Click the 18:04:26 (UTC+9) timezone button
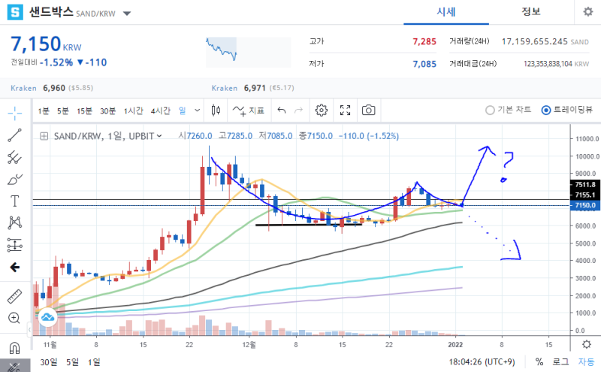Viewport: 601px width, 372px height. point(482,361)
